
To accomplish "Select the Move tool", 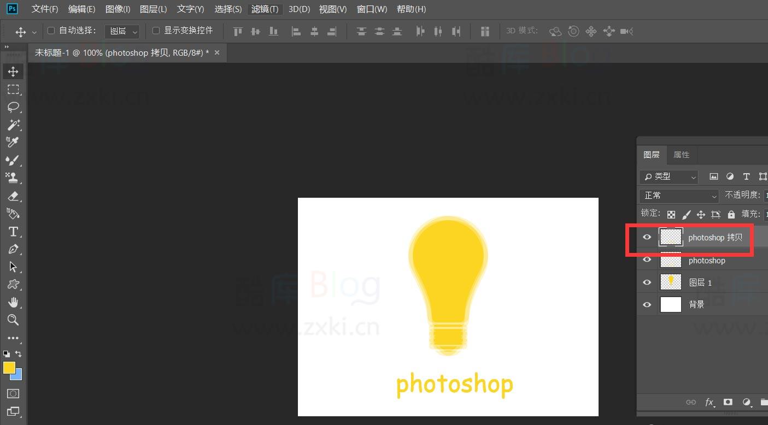I will [13, 71].
